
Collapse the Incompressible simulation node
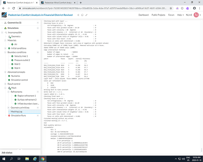(x=2, y=32)
